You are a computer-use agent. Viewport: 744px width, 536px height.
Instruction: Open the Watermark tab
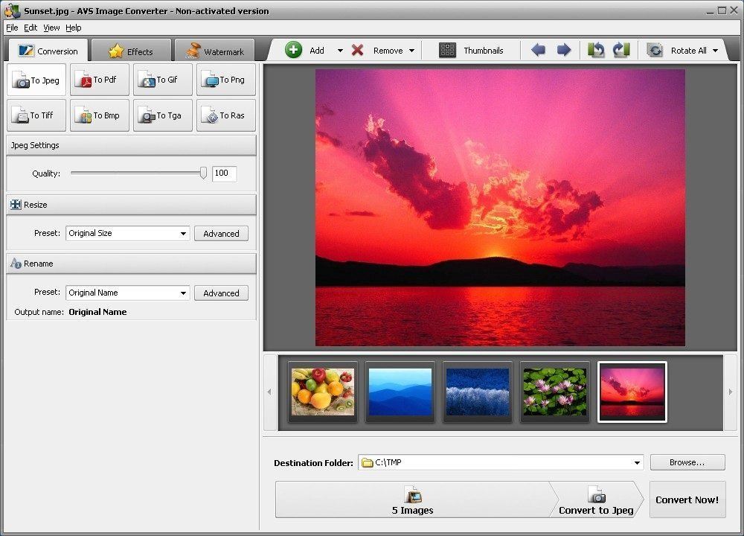(x=215, y=51)
